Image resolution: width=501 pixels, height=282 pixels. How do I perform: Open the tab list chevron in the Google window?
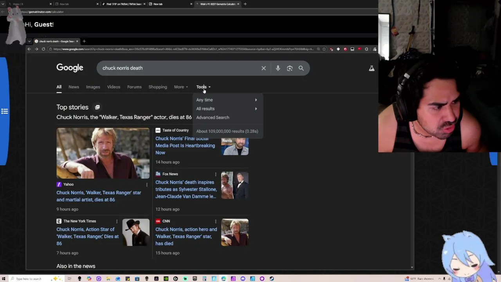pyautogui.click(x=29, y=41)
